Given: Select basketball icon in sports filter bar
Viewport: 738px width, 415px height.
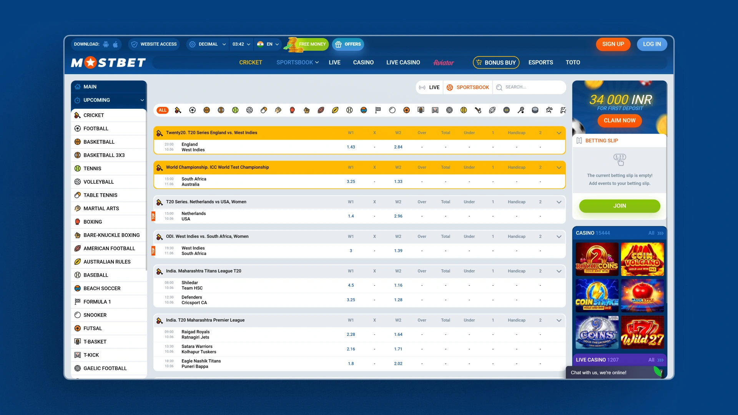Looking at the screenshot, I should click(207, 110).
